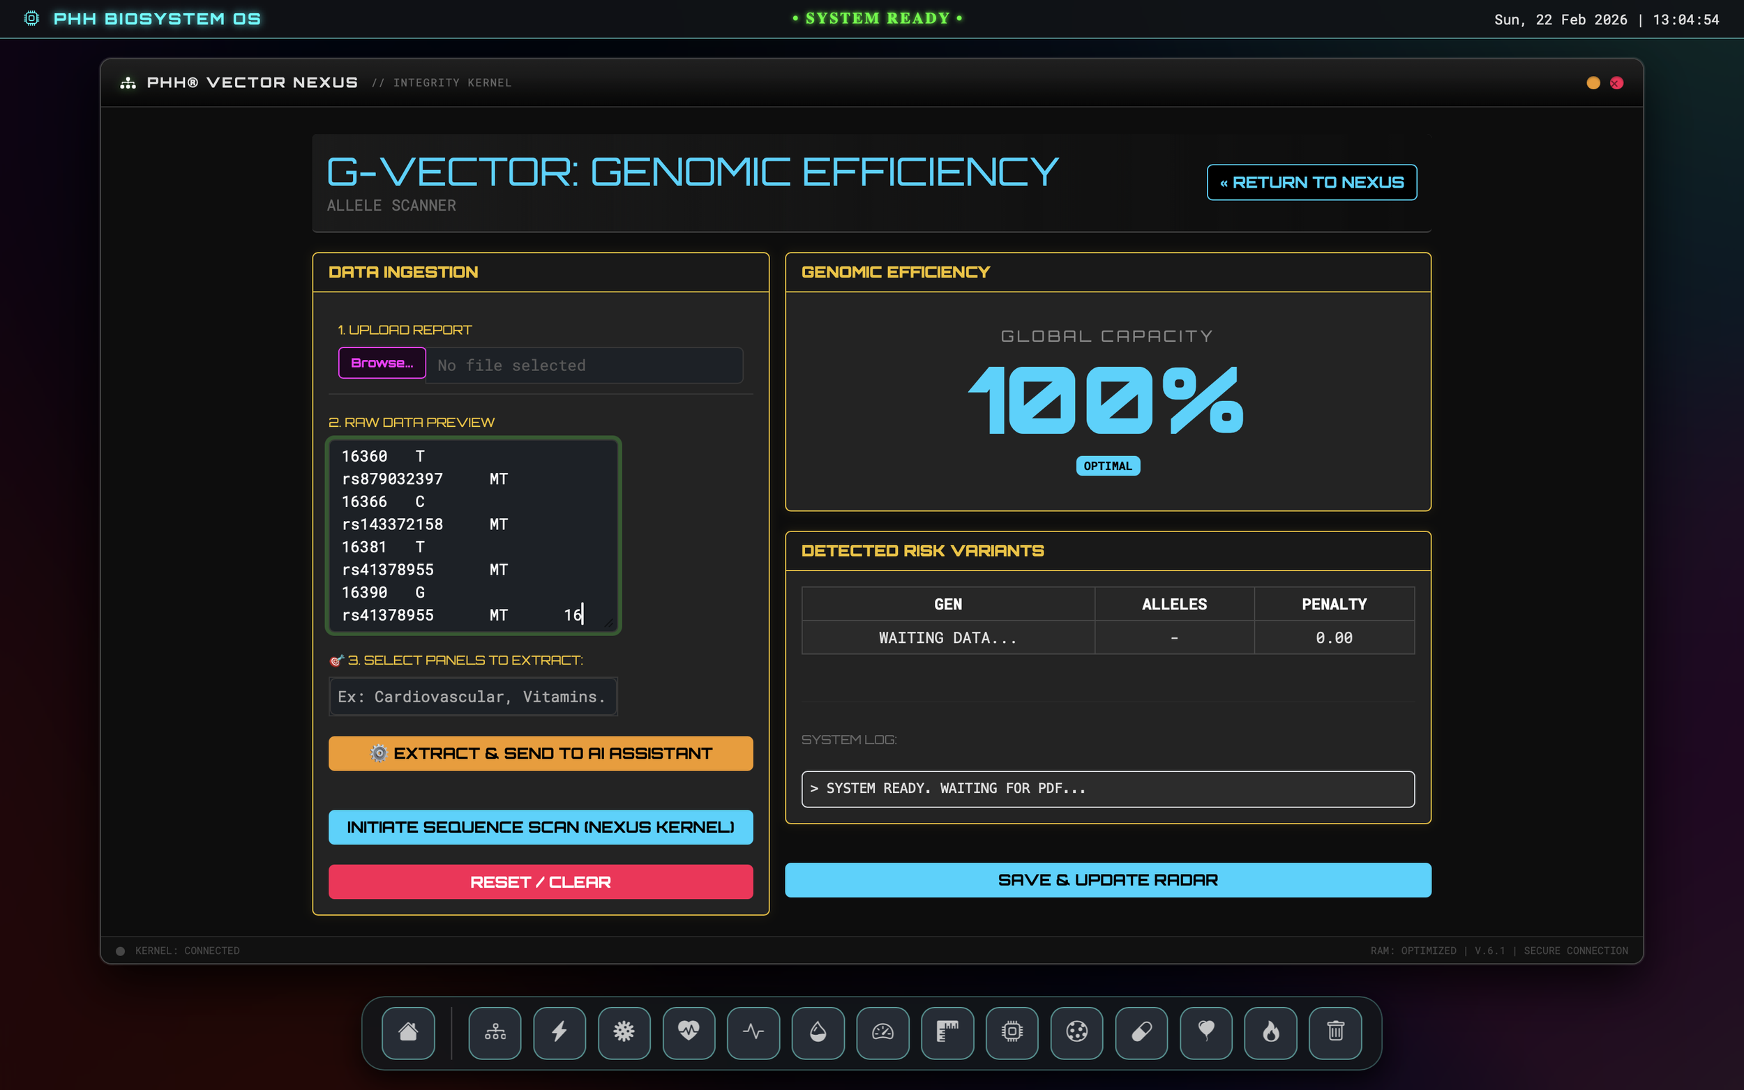The image size is (1744, 1090).
Task: Open the pill capsule icon
Action: [x=1141, y=1032]
